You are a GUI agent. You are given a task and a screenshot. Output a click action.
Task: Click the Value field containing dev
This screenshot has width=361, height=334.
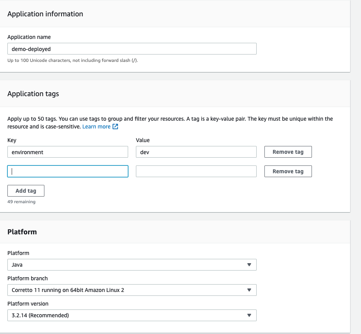point(196,152)
